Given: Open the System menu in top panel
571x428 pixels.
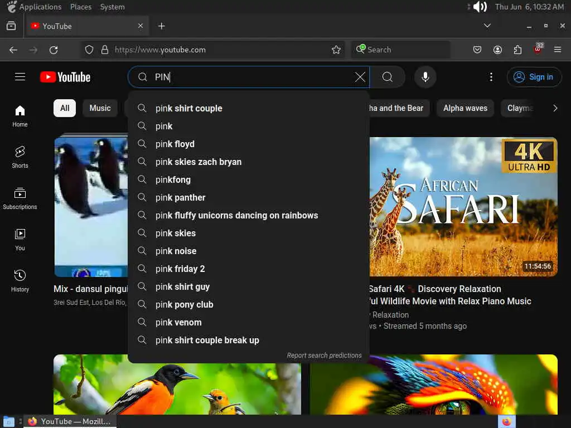Looking at the screenshot, I should (x=112, y=7).
